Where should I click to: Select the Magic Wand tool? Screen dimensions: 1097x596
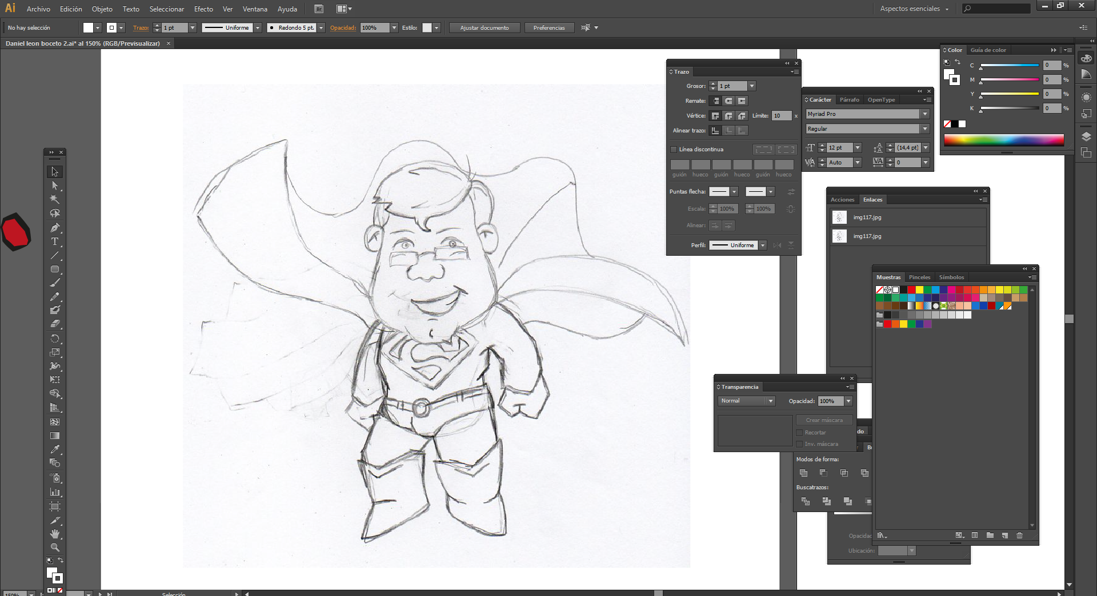[55, 199]
